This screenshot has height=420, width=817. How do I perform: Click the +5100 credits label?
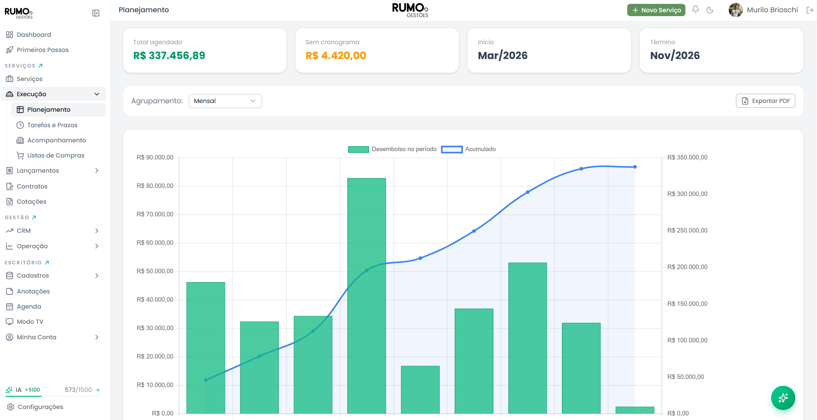coord(32,390)
